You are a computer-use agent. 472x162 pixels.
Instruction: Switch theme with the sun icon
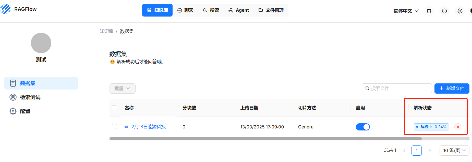[460, 11]
